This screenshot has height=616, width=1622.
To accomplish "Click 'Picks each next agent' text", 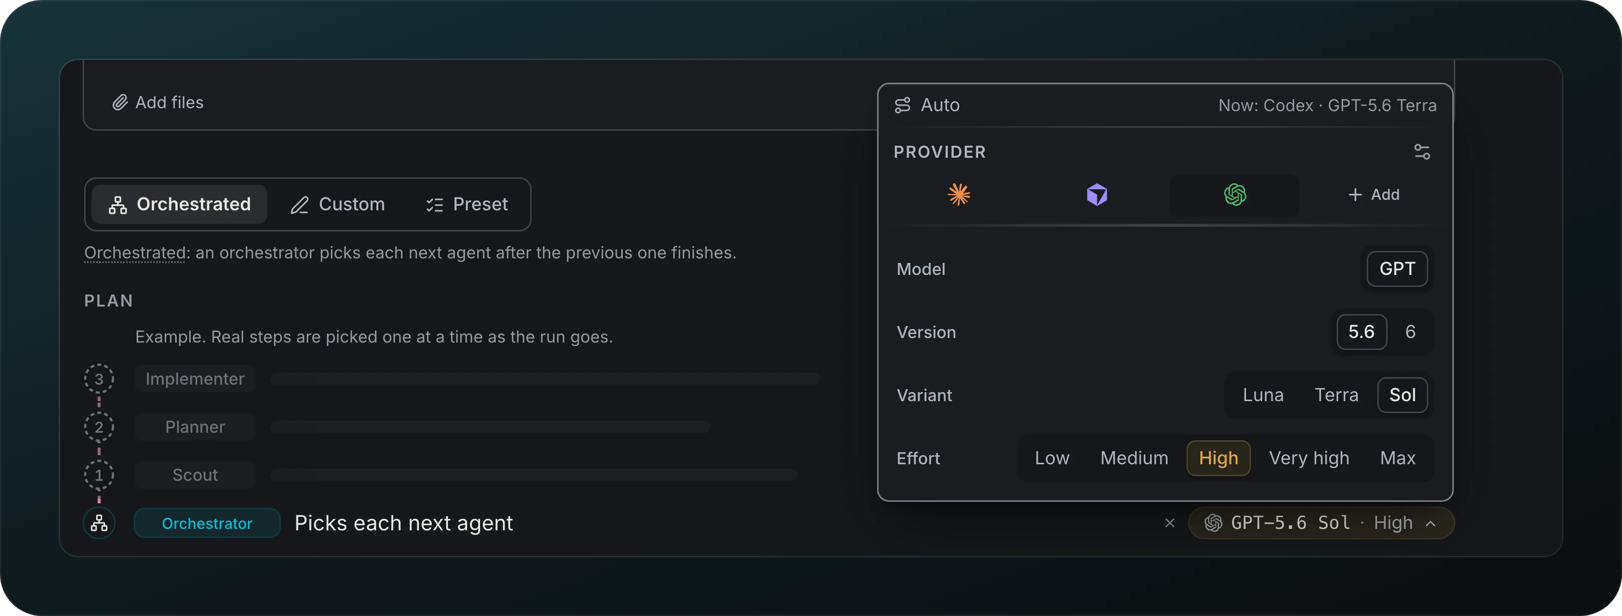I will click(403, 523).
